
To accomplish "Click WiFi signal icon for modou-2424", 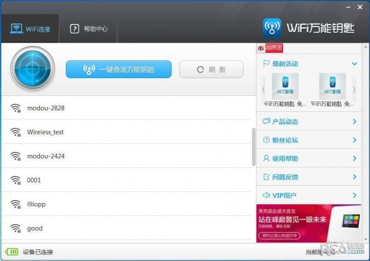I will pos(15,156).
